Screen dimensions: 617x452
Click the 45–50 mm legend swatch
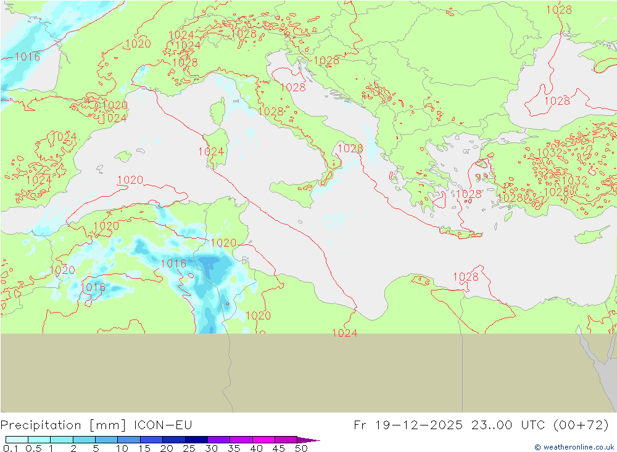click(x=286, y=440)
